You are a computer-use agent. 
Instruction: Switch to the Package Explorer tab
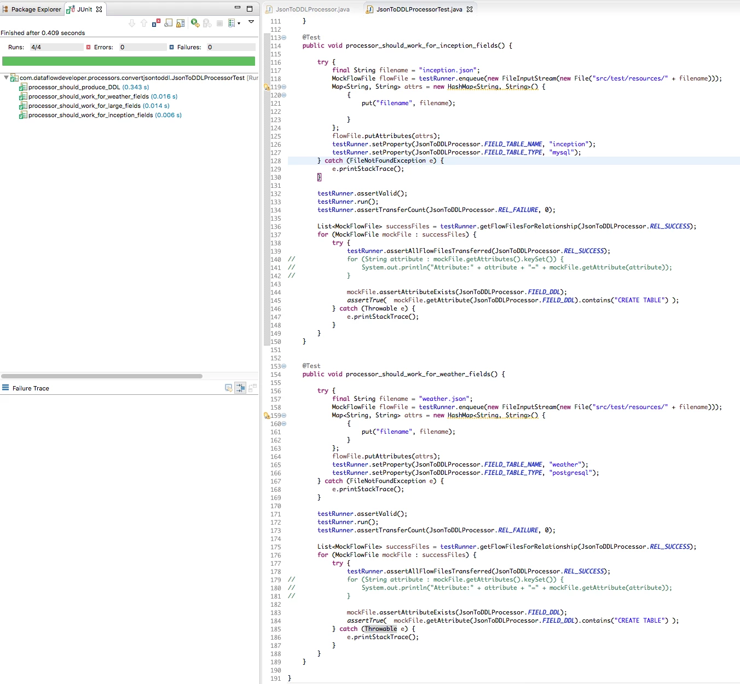(x=32, y=9)
